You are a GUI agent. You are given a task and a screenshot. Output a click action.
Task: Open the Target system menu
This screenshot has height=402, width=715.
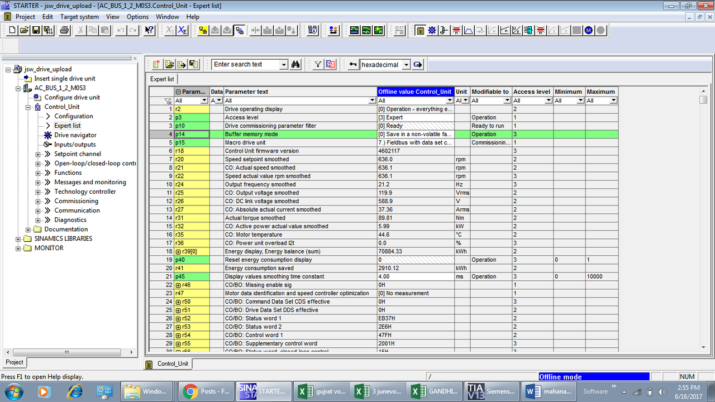[x=79, y=17]
